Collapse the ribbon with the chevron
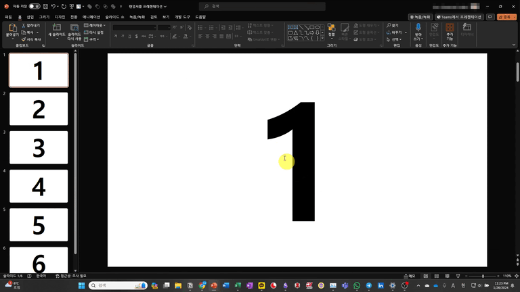Viewport: 520px width, 292px height. (514, 45)
